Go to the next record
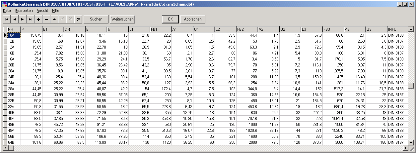Image resolution: width=416 pixels, height=153 pixels. 23,19
